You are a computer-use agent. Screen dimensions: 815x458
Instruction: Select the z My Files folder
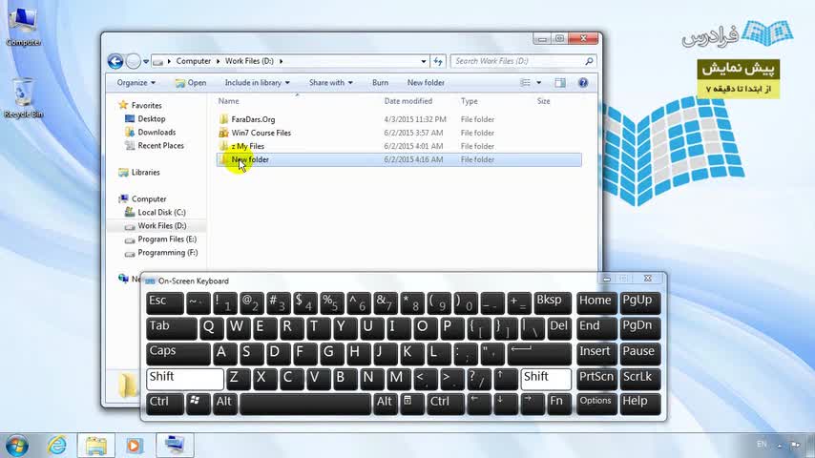(247, 147)
